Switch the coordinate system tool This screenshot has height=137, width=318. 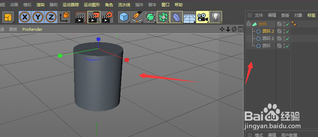click(64, 17)
